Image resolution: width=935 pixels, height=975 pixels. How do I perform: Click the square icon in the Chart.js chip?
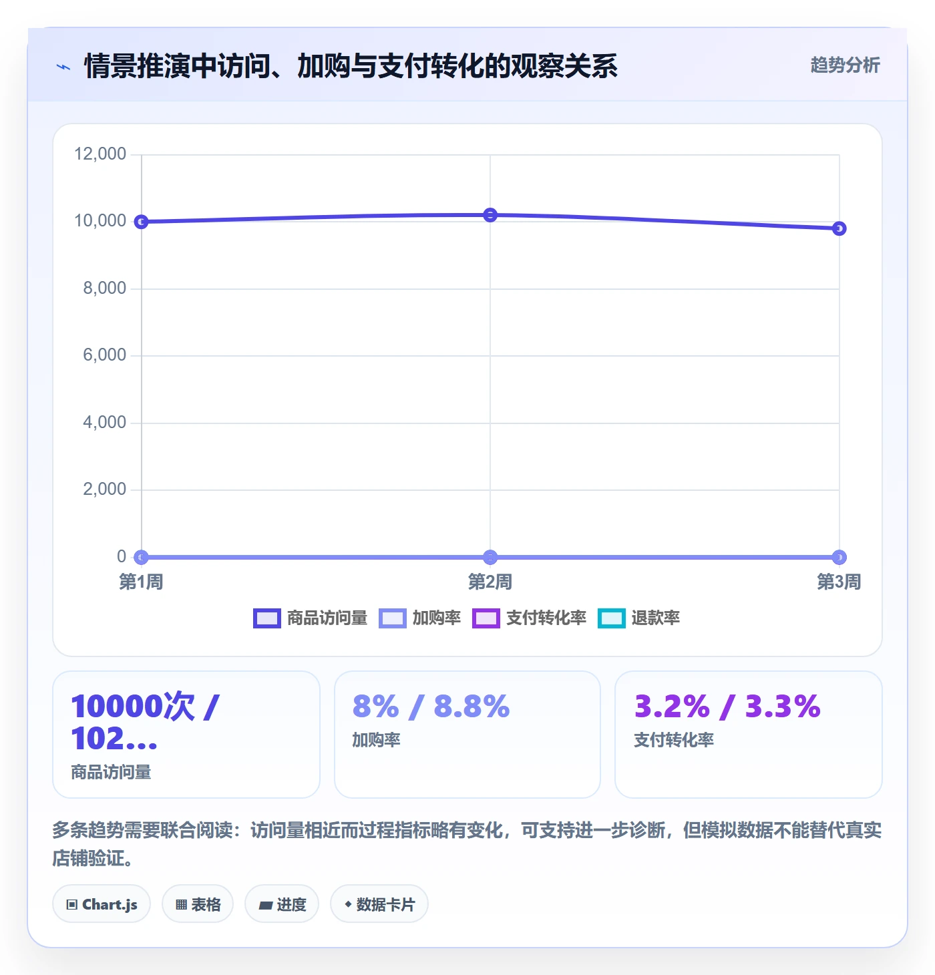point(72,905)
